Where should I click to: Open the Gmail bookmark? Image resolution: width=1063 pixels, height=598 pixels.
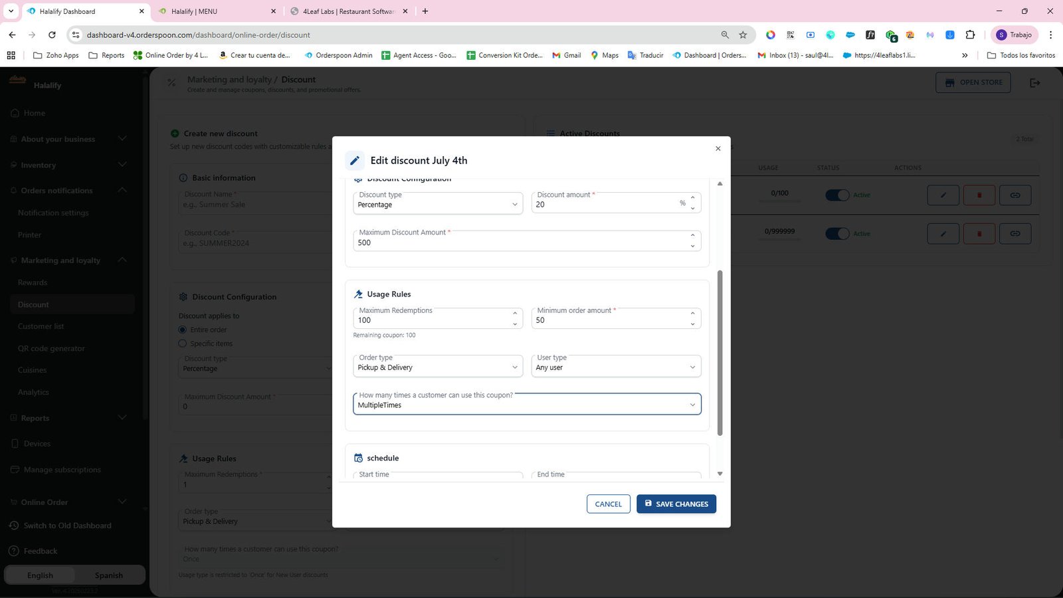[x=566, y=55]
